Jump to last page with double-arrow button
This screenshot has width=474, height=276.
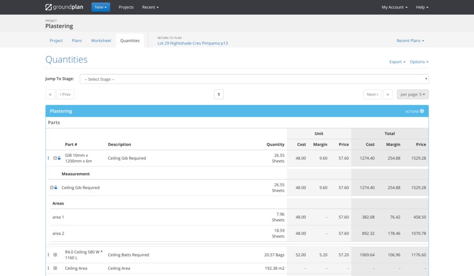388,94
